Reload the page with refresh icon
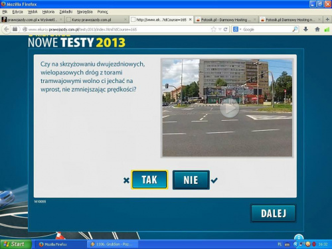332x249 pixels. coord(226,29)
